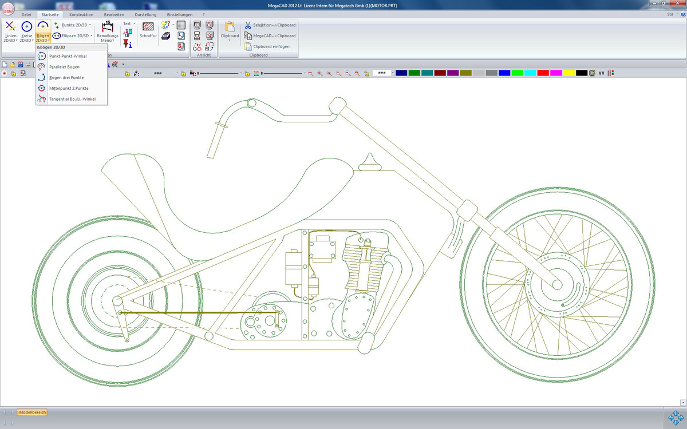This screenshot has width=687, height=429.
Task: Switch to the Konstruktion ribbon tab
Action: point(81,14)
